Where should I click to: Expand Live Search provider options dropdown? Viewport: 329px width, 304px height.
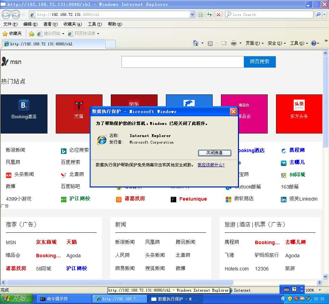coord(324,15)
